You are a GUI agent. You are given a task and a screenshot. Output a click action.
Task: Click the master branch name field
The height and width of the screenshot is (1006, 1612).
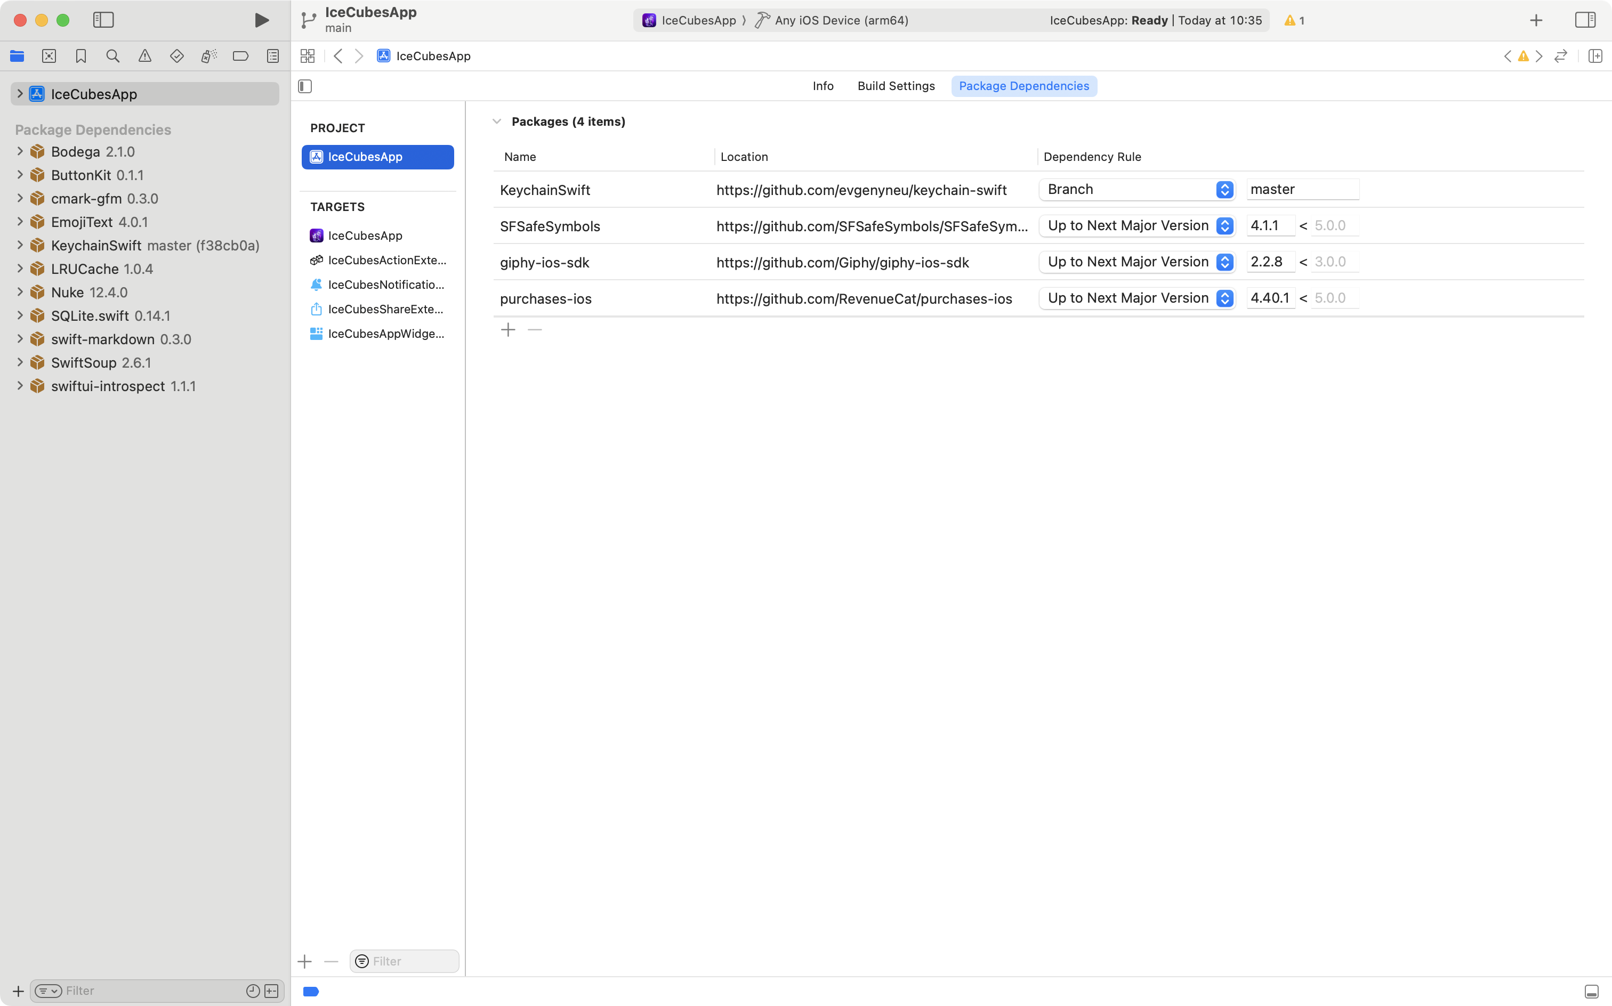tap(1301, 190)
